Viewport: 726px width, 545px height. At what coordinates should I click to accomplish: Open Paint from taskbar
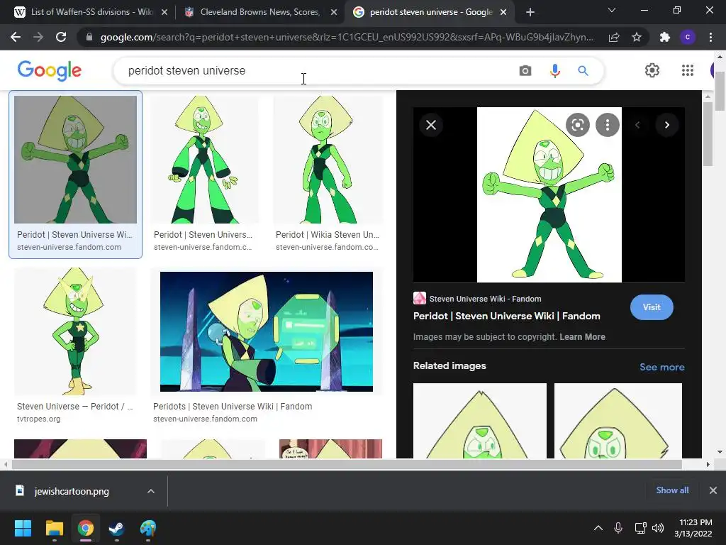pyautogui.click(x=148, y=528)
